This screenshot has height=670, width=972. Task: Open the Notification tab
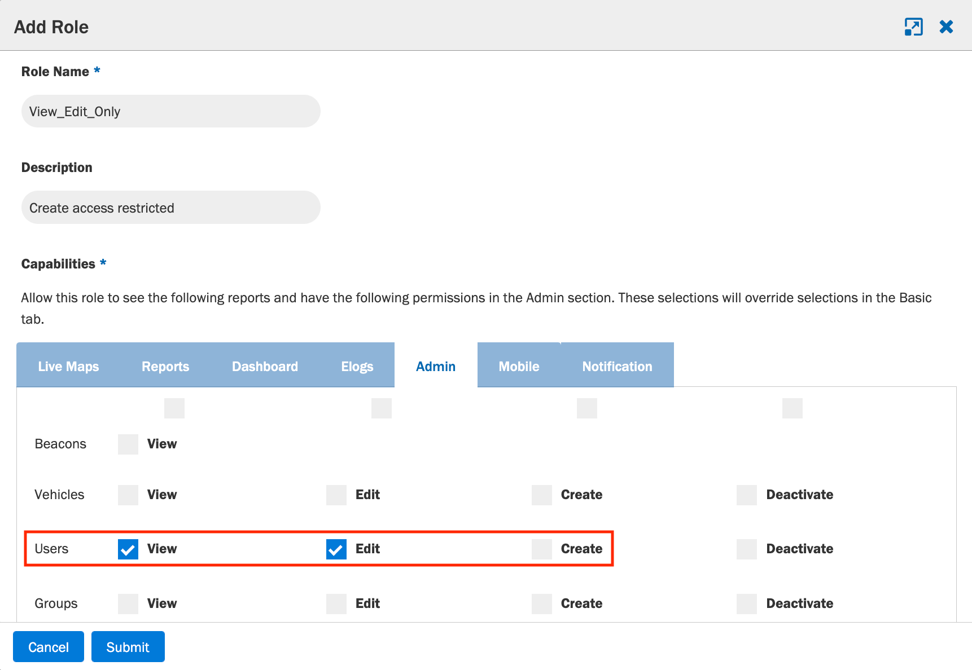(x=617, y=366)
